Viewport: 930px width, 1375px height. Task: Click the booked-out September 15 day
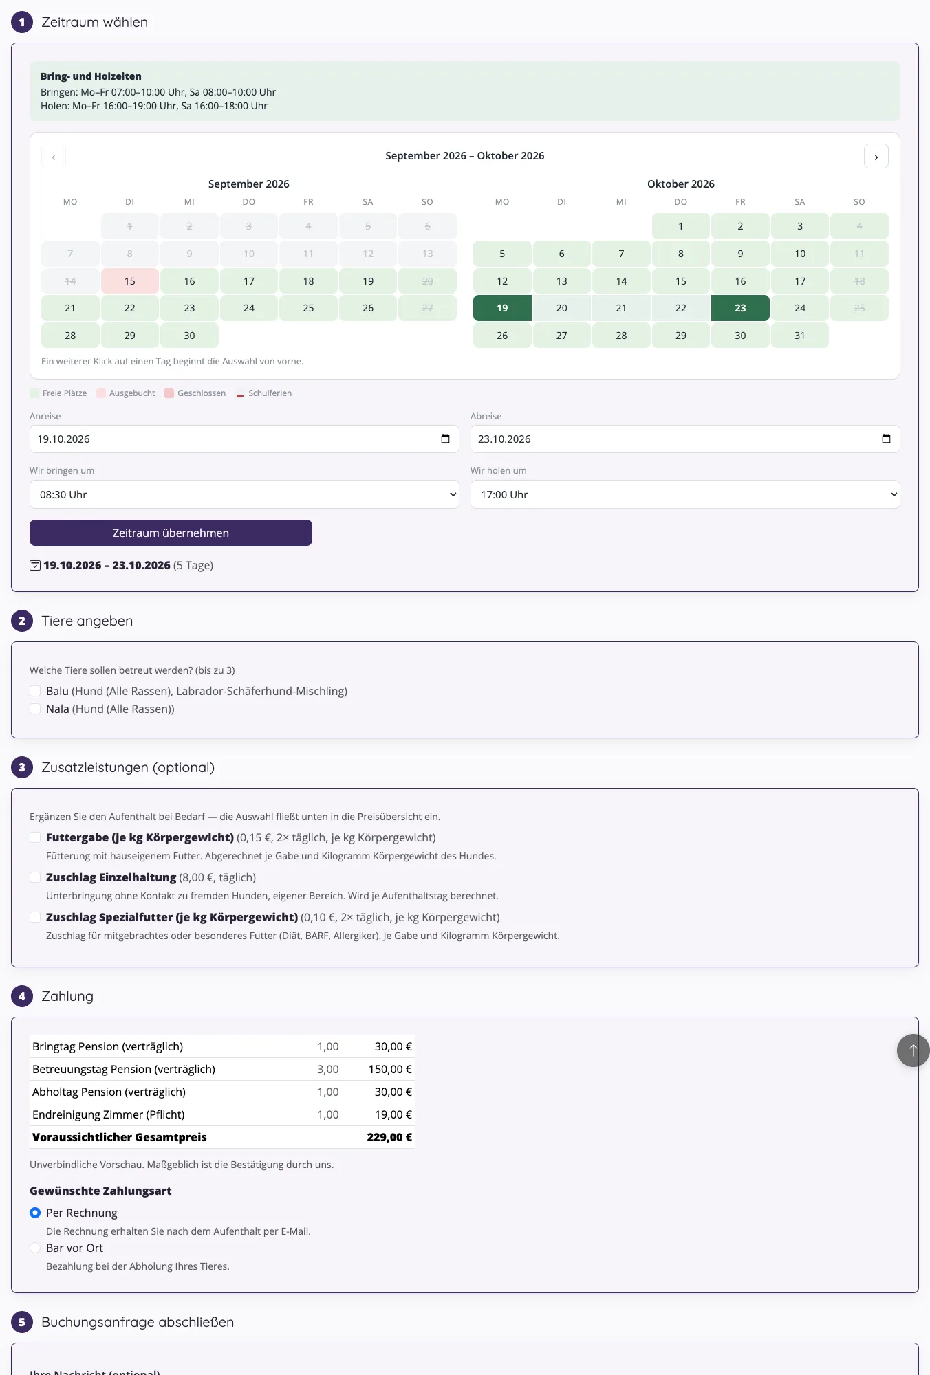(130, 281)
